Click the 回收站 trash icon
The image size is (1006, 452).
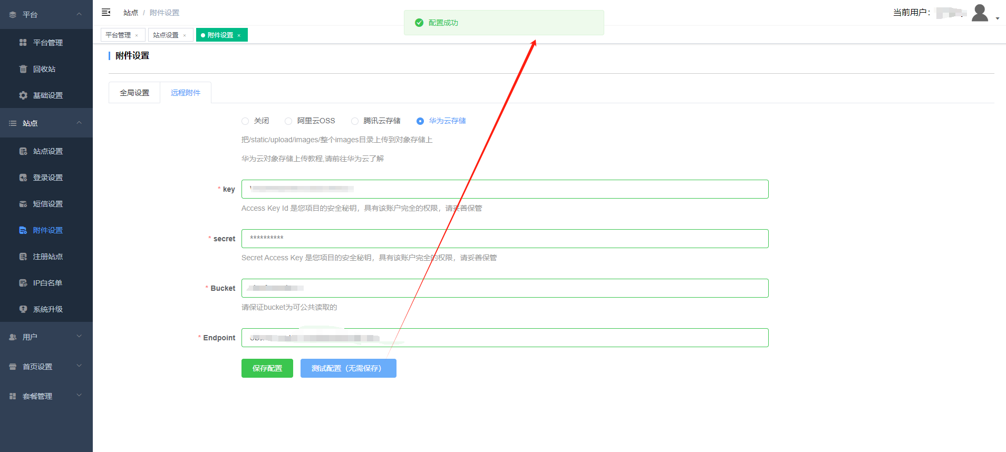coord(23,69)
